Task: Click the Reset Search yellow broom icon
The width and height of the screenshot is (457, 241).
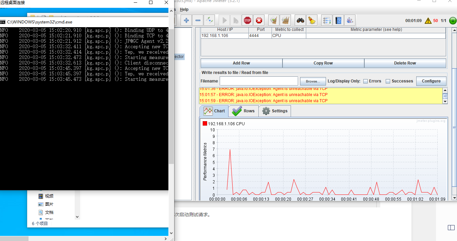Action: tap(312, 20)
